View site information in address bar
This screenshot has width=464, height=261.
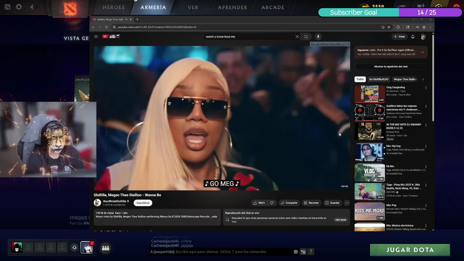tap(114, 27)
